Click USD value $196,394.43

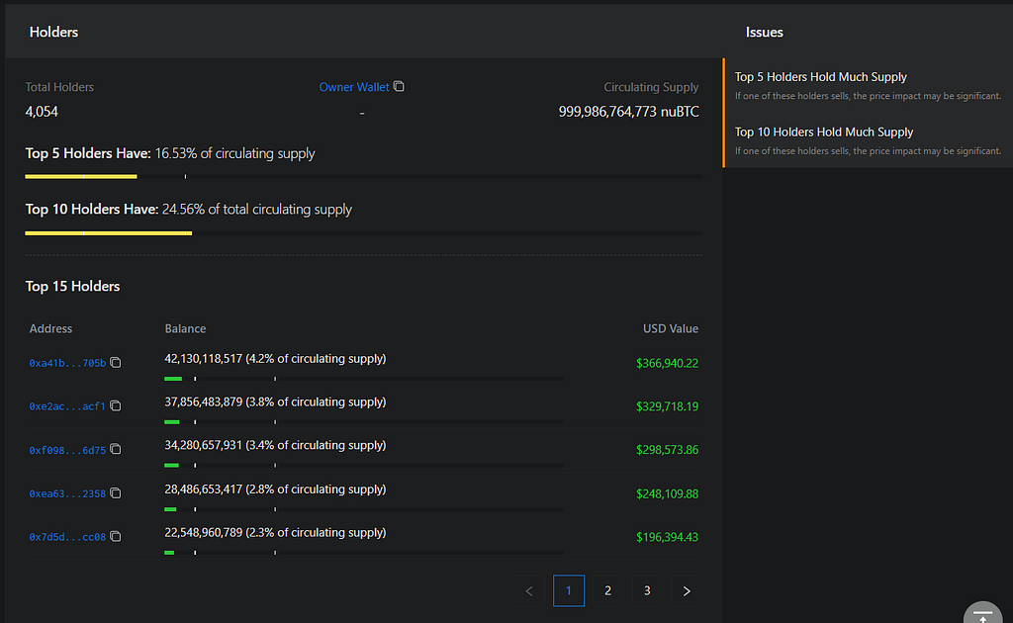tap(668, 537)
